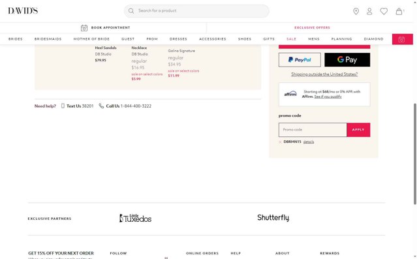Open the account profile icon

[369, 11]
